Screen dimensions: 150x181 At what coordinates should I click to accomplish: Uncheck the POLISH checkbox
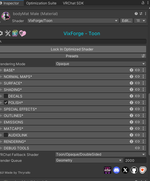point(6,102)
